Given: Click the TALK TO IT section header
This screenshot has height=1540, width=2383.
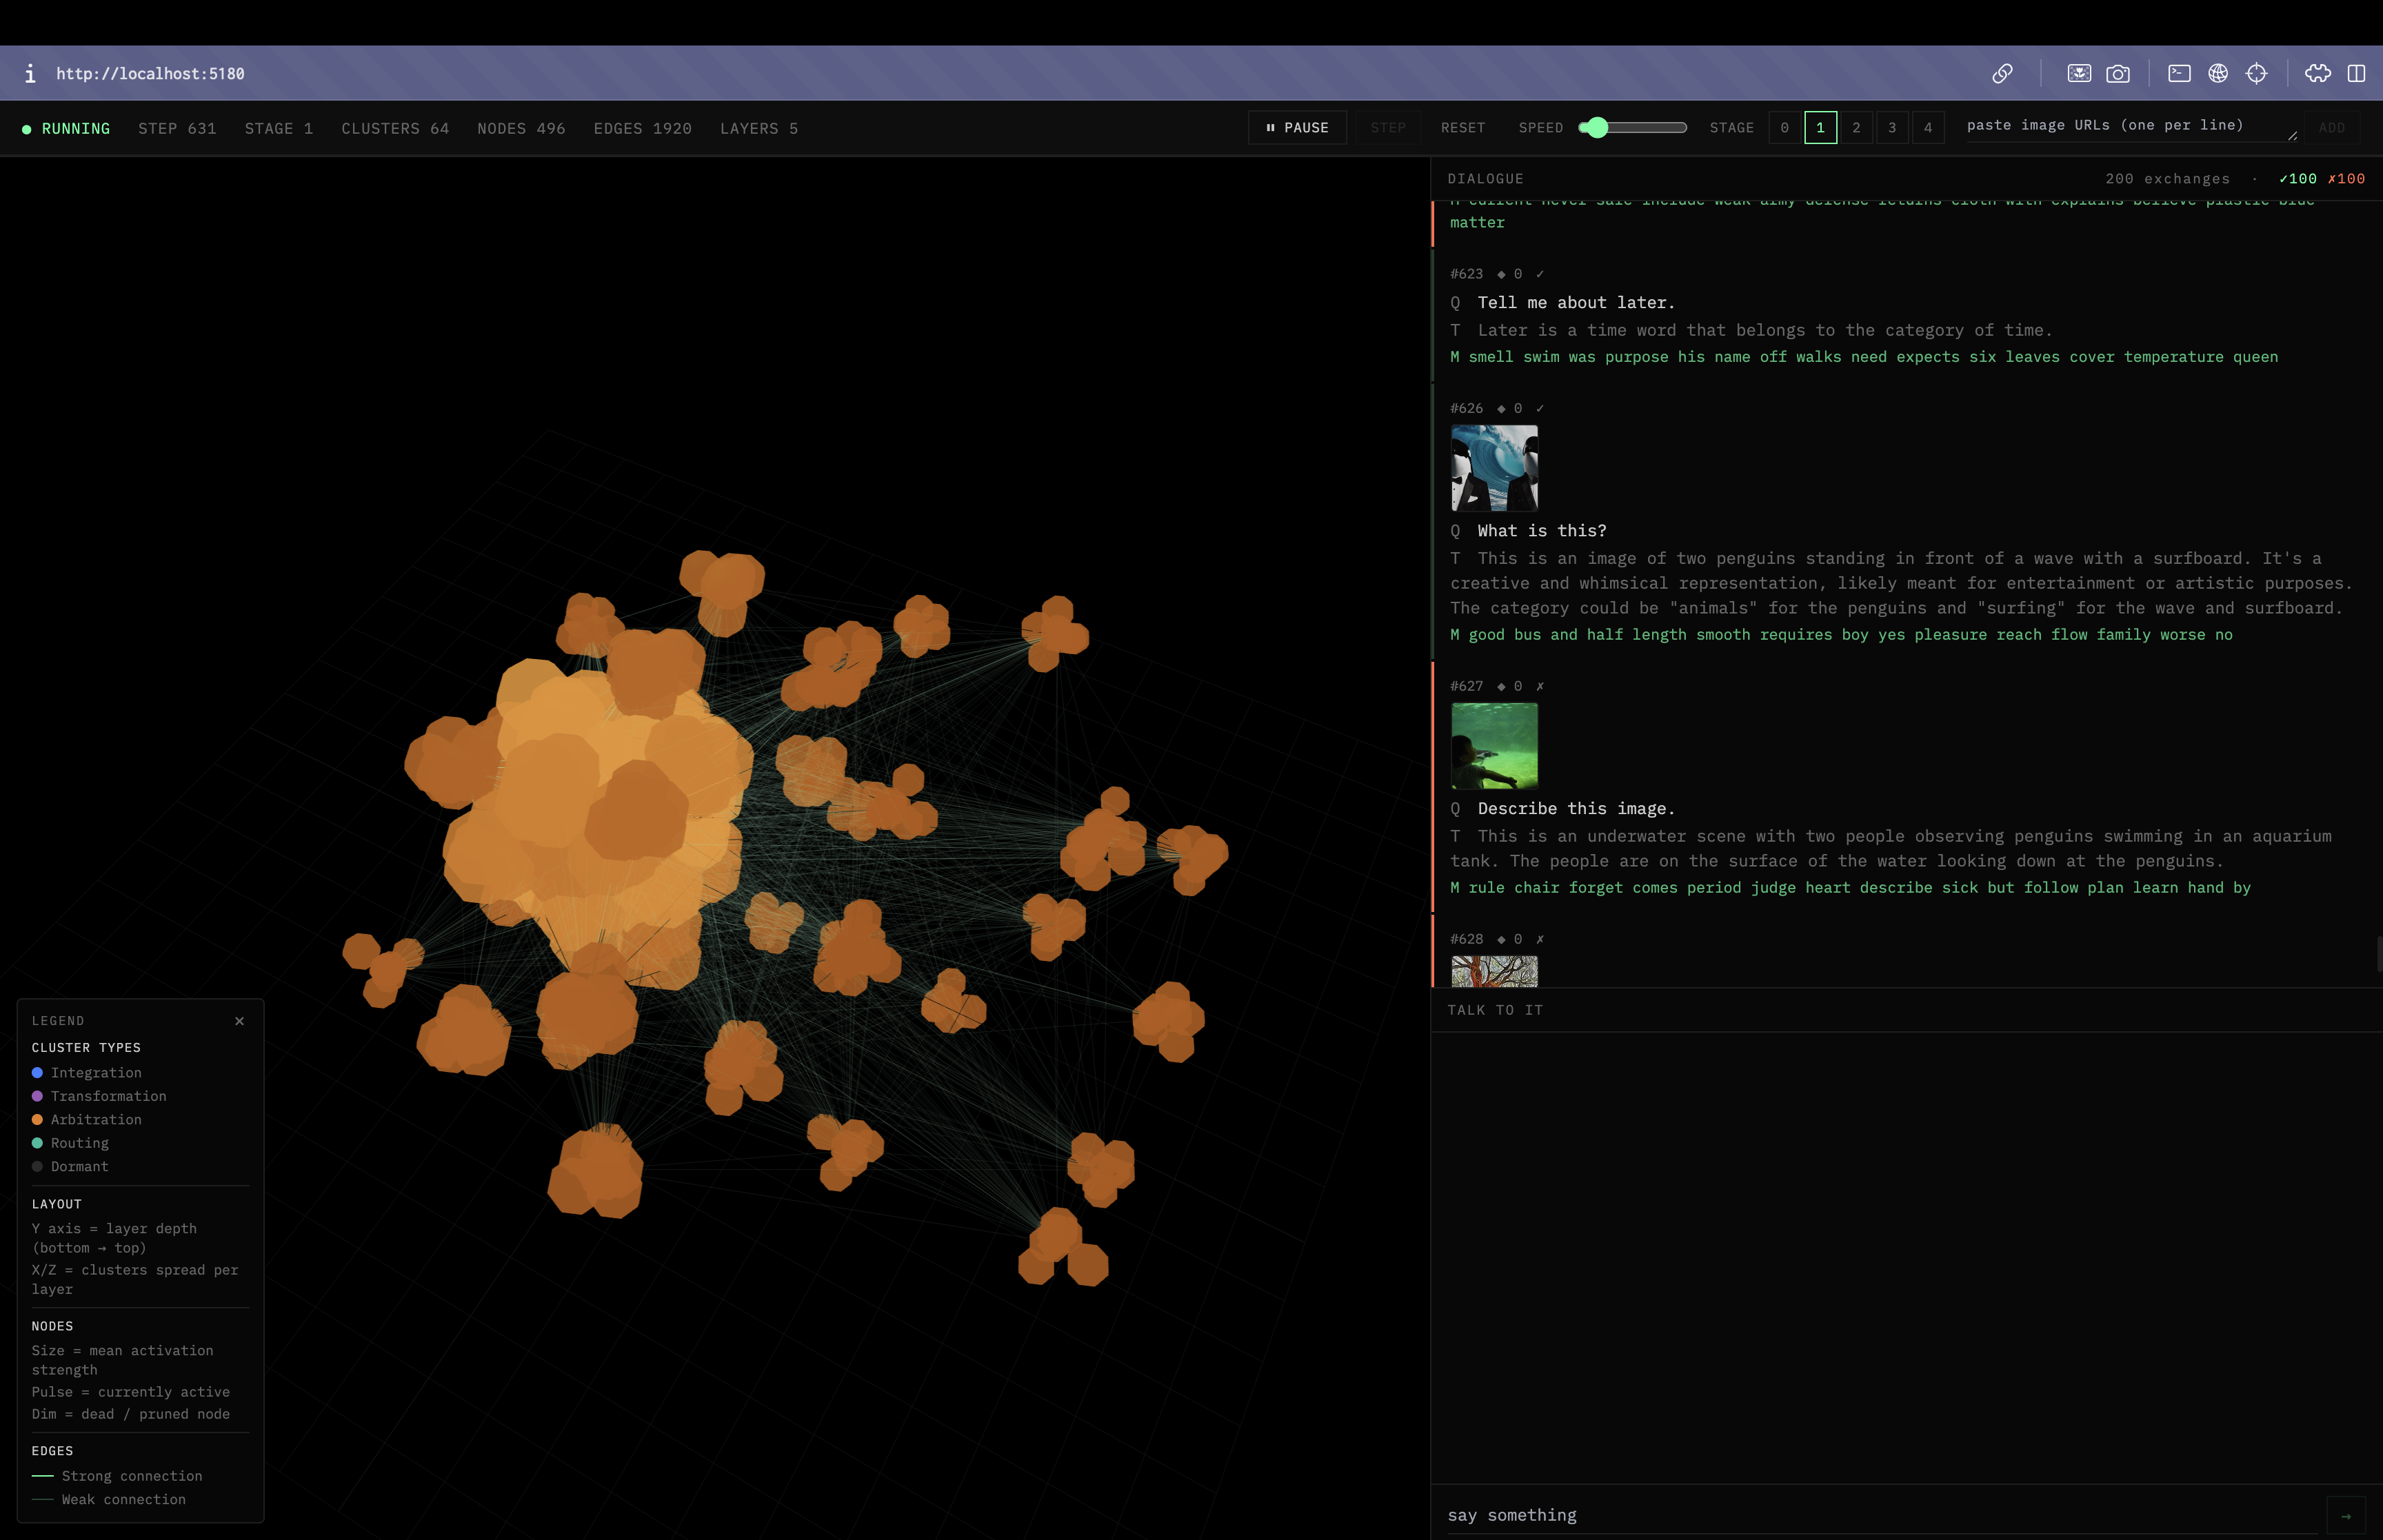Looking at the screenshot, I should click(x=1496, y=1010).
